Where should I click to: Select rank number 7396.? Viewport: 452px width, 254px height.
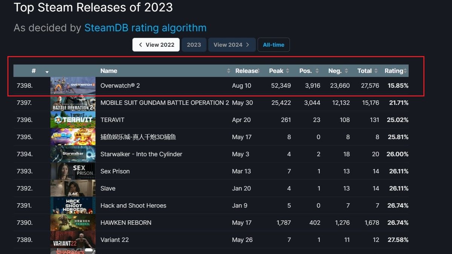coord(25,120)
